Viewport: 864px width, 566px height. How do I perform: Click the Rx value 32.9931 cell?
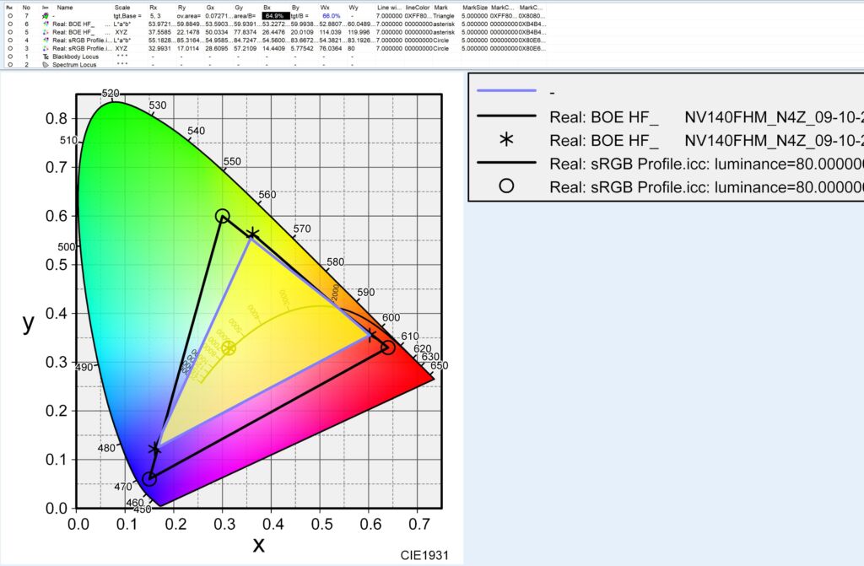point(158,48)
